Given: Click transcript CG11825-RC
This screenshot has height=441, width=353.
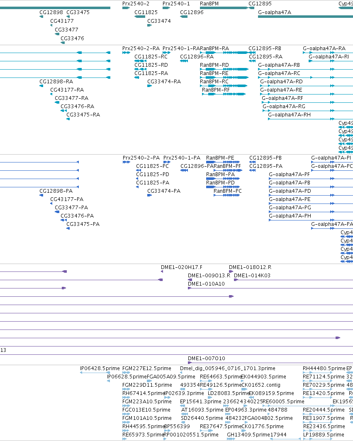Looking at the screenshot, I should coord(151,57).
